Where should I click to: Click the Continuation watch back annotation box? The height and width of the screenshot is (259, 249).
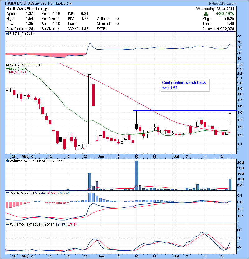coord(185,85)
